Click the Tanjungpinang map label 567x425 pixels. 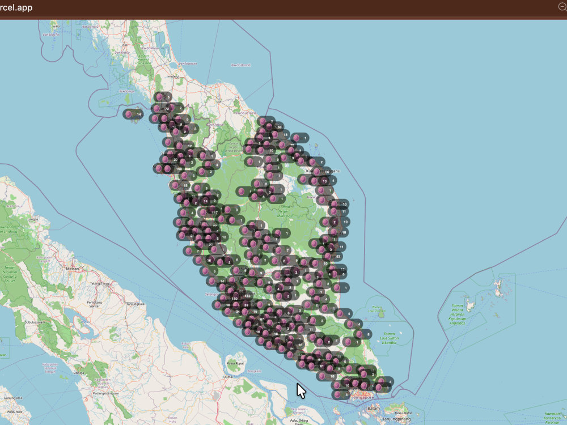click(397, 419)
